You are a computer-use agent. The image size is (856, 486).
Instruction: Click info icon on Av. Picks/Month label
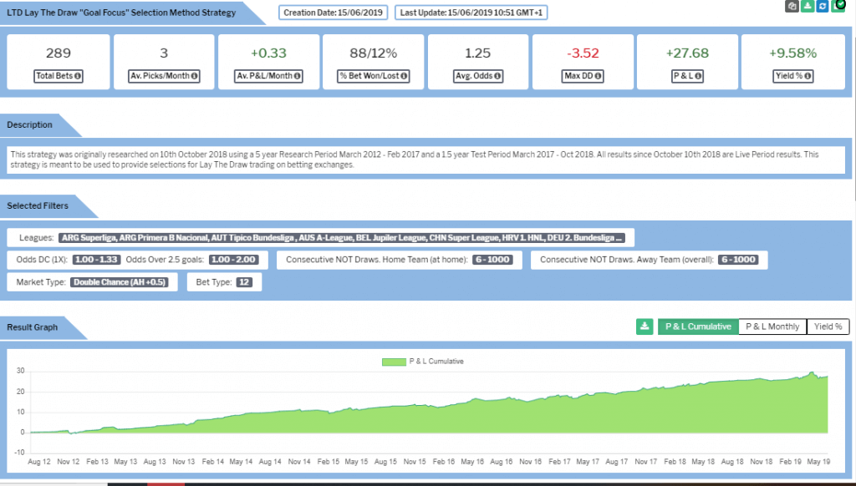click(x=194, y=77)
